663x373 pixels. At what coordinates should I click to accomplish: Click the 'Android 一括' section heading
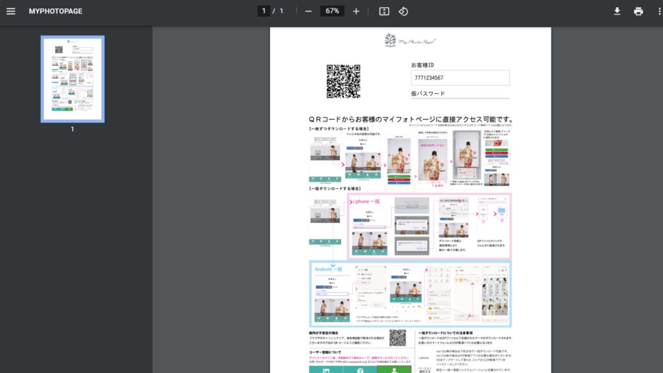click(328, 268)
